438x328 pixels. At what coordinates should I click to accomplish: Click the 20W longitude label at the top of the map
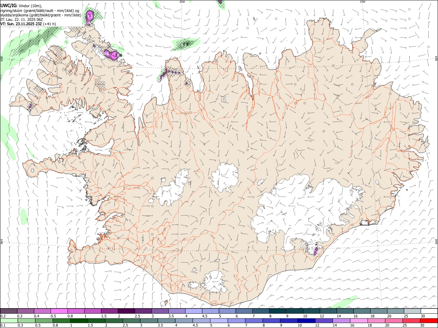[182, 2]
